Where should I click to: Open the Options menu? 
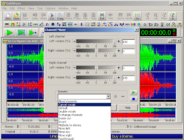click(x=50, y=9)
